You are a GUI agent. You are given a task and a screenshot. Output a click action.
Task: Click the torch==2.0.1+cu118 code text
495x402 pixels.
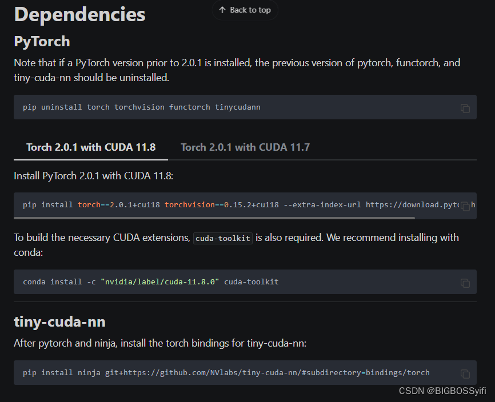119,205
